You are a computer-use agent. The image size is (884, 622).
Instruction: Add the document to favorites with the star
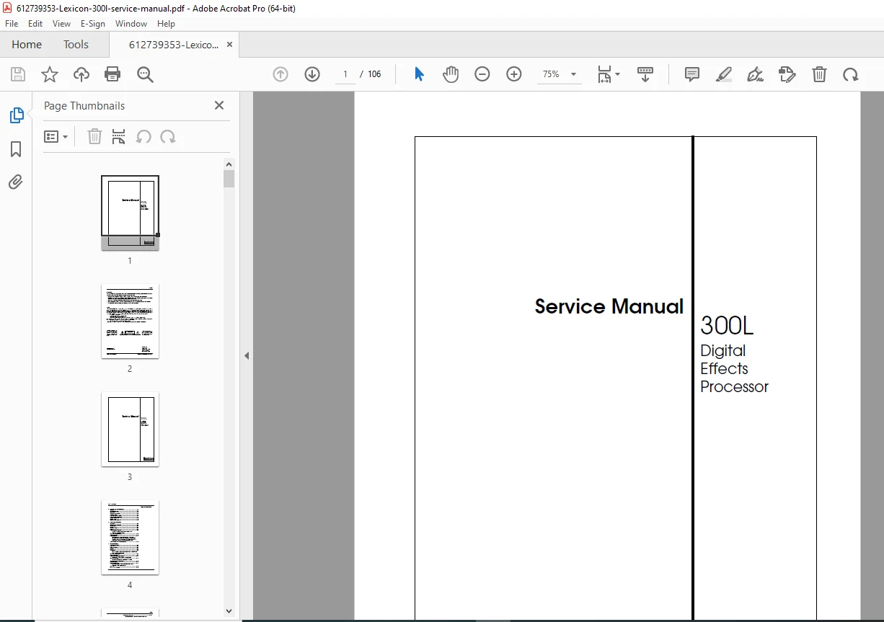pos(49,74)
